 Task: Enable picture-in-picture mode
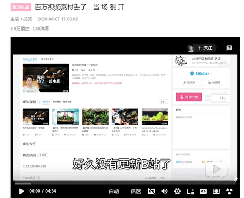tap(190, 191)
